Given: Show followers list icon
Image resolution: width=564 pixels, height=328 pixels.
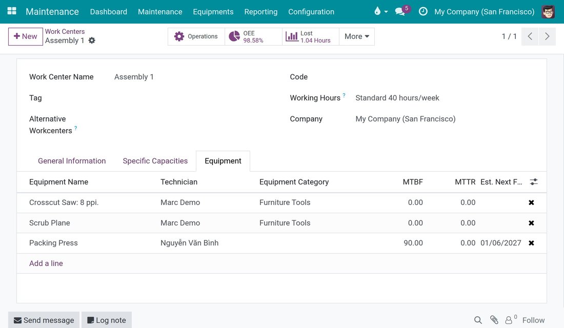Looking at the screenshot, I should (511, 319).
